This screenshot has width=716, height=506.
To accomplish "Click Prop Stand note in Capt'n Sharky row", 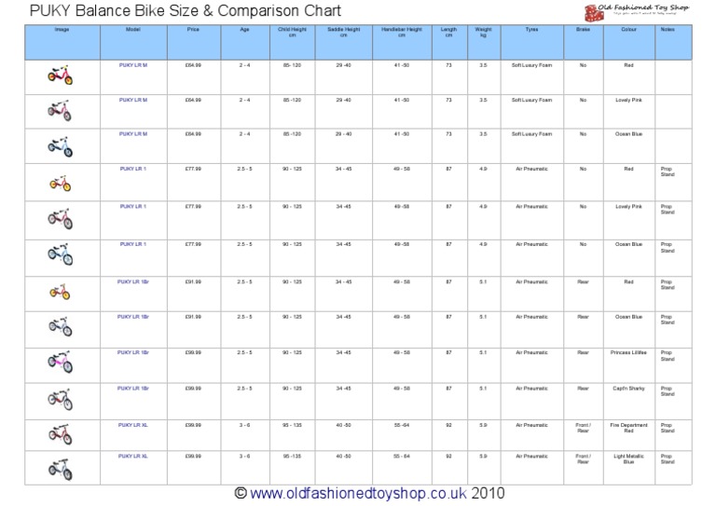I will click(x=668, y=391).
